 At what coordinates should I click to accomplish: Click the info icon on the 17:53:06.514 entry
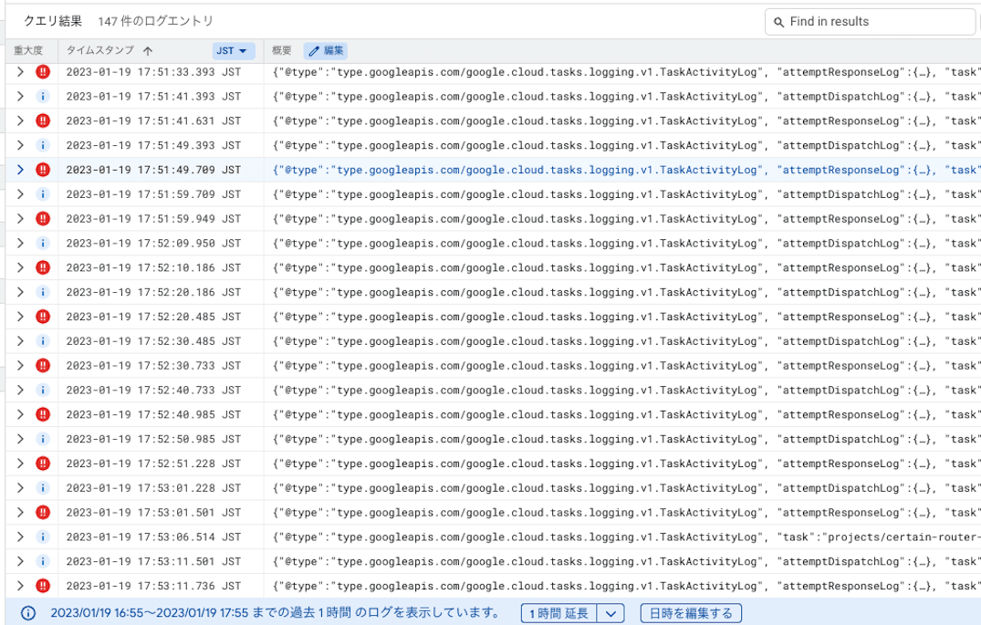(x=43, y=536)
